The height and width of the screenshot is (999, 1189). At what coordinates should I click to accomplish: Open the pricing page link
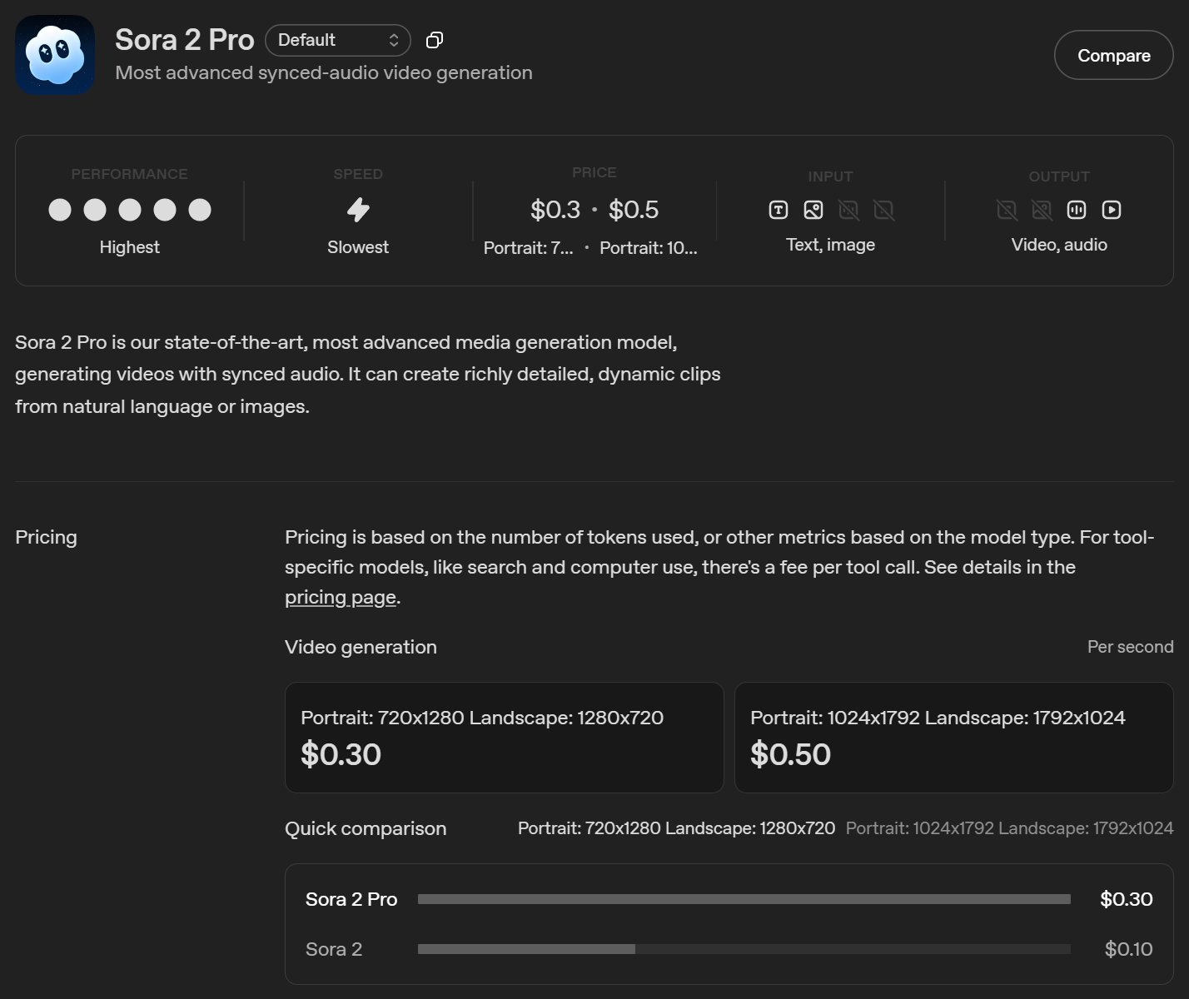click(340, 597)
